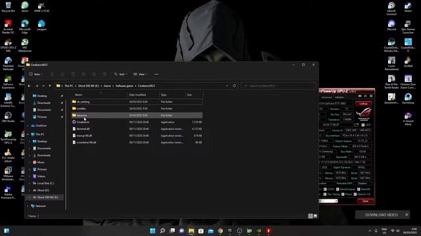Take a GPU-Z screenshot with camera icon
The width and height of the screenshot is (421, 236).
(x=360, y=96)
